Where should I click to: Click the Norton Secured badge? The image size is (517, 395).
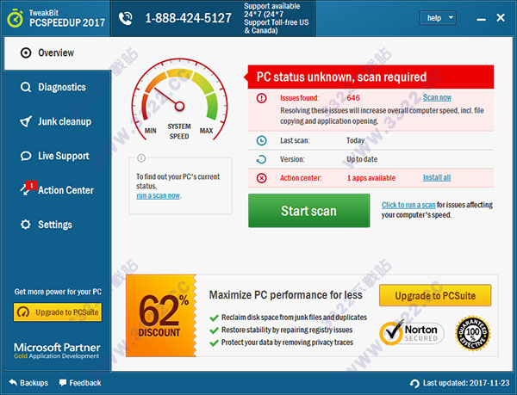click(x=412, y=333)
